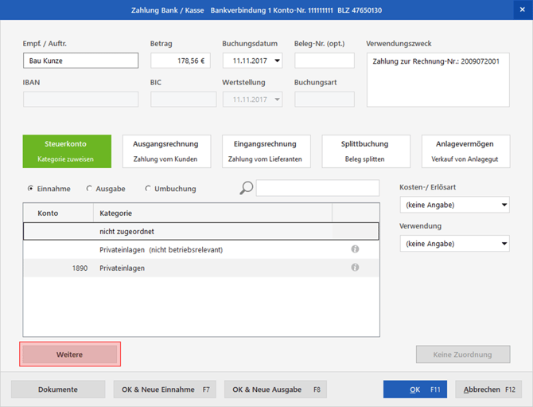Click the magnifying glass search icon
The width and height of the screenshot is (533, 407).
click(x=247, y=188)
